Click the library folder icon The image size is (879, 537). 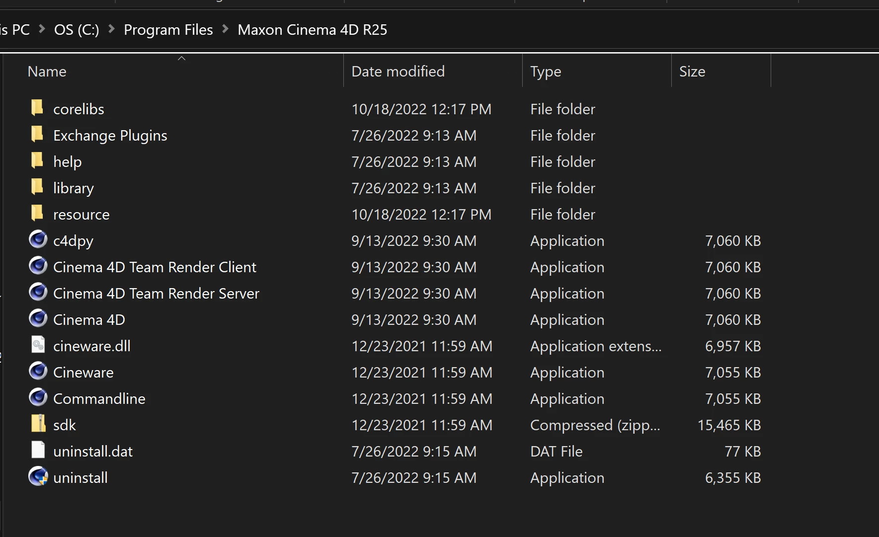click(x=37, y=186)
